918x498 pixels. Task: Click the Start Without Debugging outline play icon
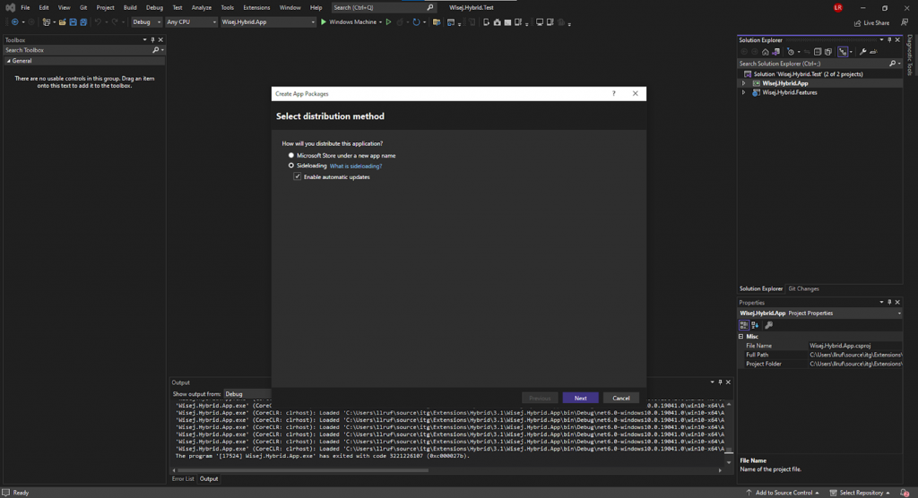(x=388, y=22)
